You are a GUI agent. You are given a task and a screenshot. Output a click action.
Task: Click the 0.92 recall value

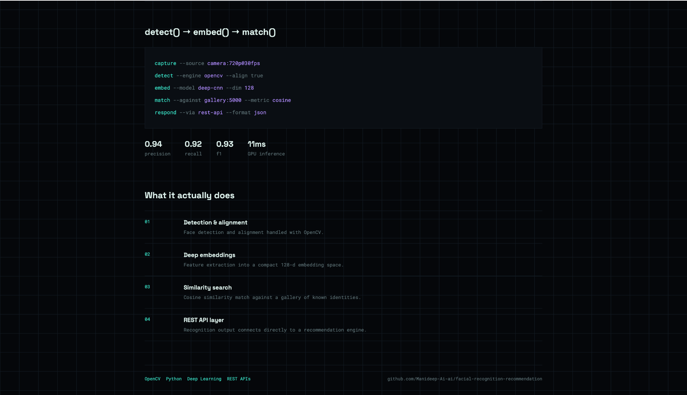click(x=193, y=144)
